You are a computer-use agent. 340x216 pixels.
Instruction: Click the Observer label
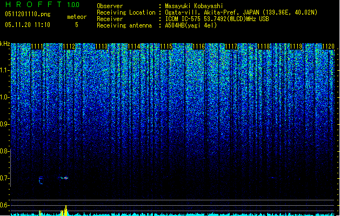pos(110,6)
